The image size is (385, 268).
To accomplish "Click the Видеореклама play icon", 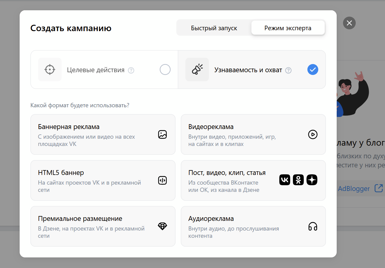I will coord(313,134).
